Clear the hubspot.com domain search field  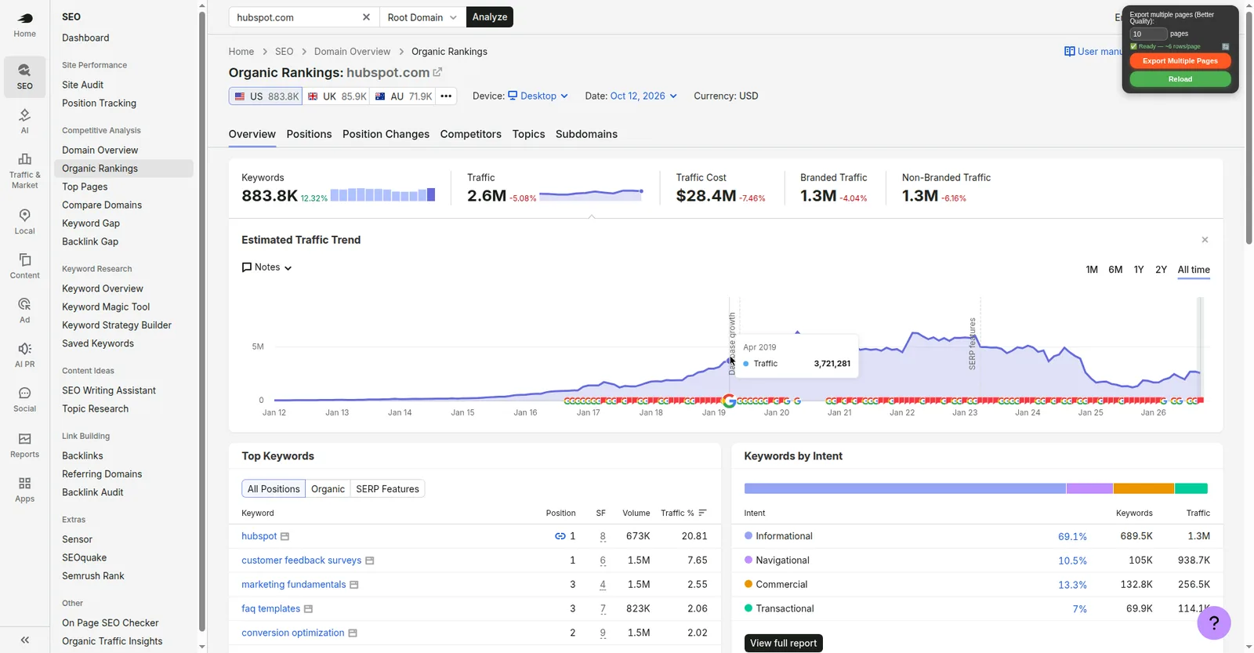[x=366, y=17]
